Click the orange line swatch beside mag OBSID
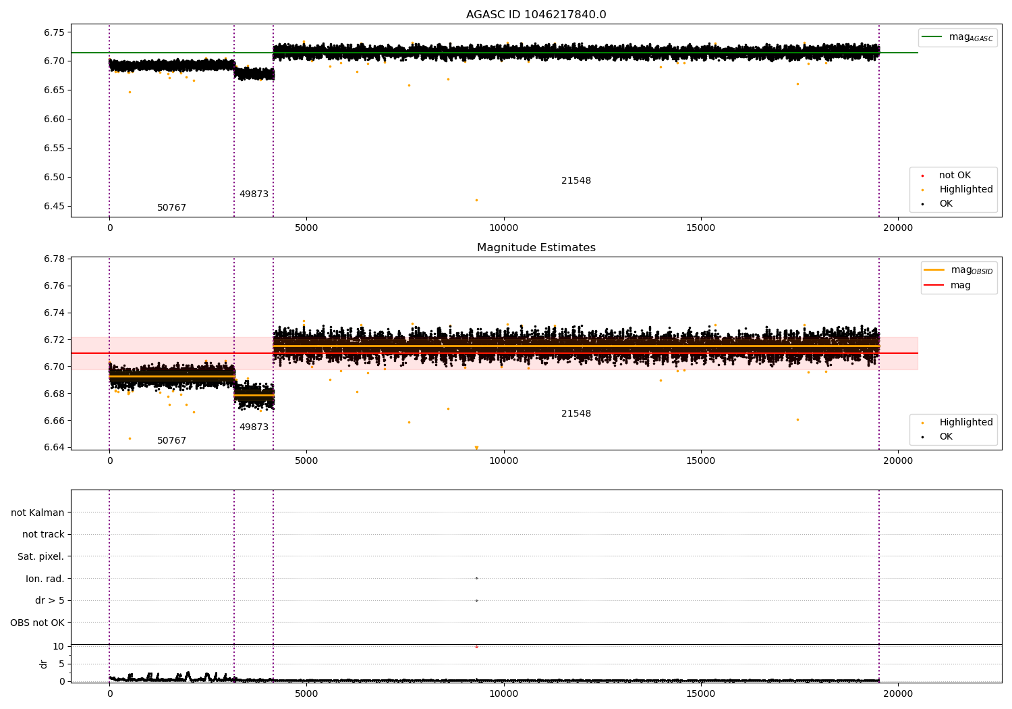 click(934, 270)
